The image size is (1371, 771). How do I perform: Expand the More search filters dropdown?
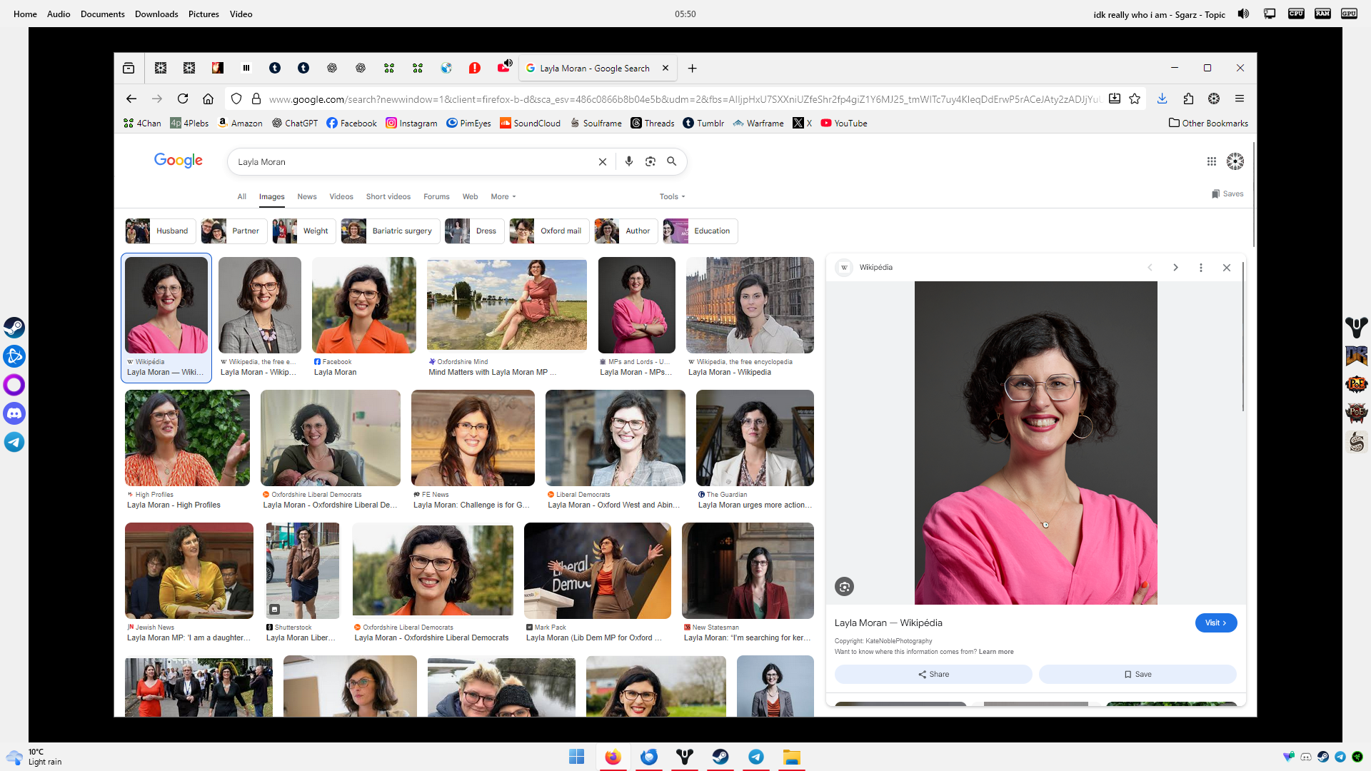coord(503,196)
